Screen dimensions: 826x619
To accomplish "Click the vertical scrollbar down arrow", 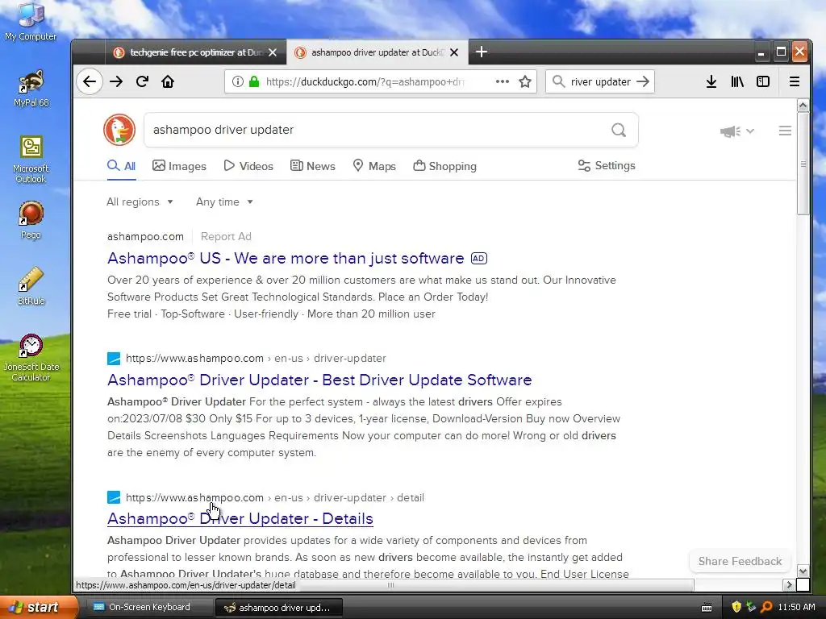I will pos(803,571).
